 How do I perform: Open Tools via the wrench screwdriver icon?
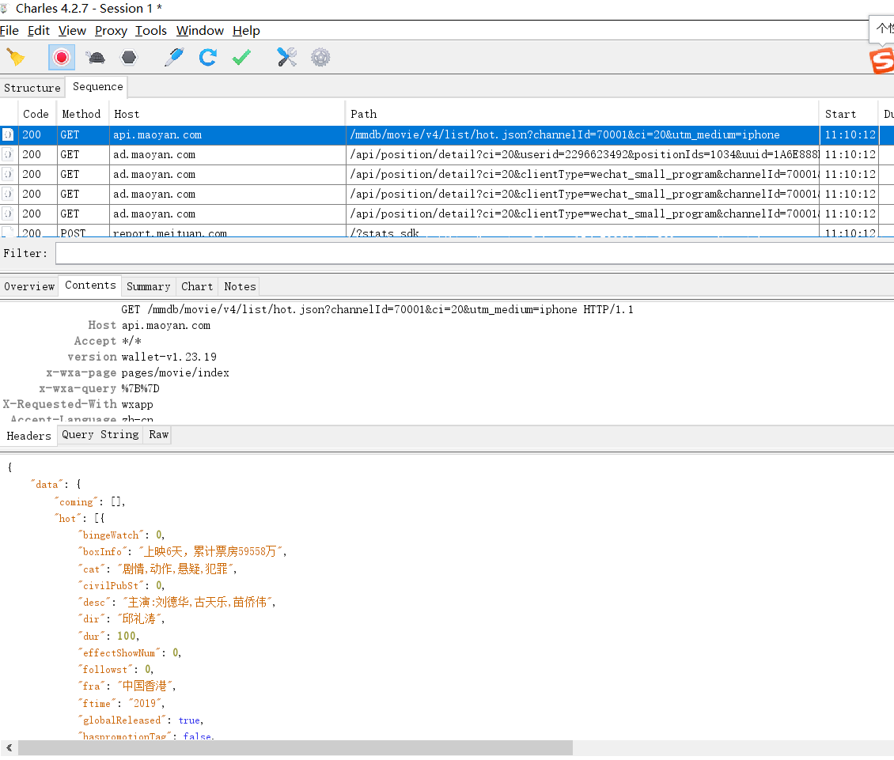(x=286, y=57)
